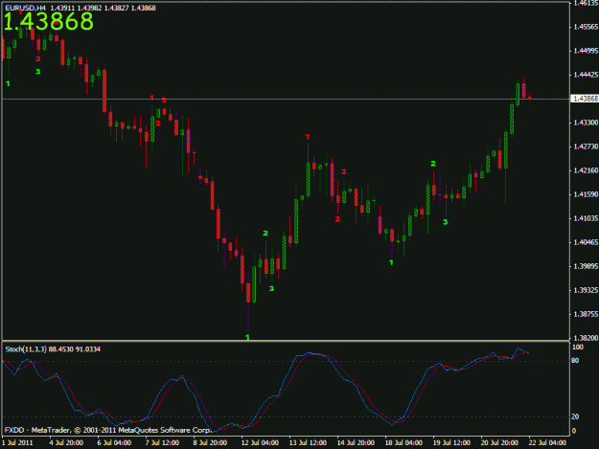The height and width of the screenshot is (449, 599).
Task: Click the 12 Jul 04:00 time label
Action: click(260, 442)
